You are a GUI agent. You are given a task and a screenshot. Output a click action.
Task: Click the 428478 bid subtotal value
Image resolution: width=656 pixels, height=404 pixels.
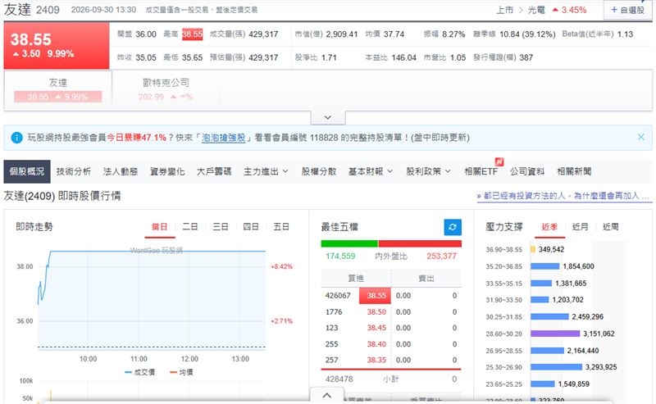[339, 379]
